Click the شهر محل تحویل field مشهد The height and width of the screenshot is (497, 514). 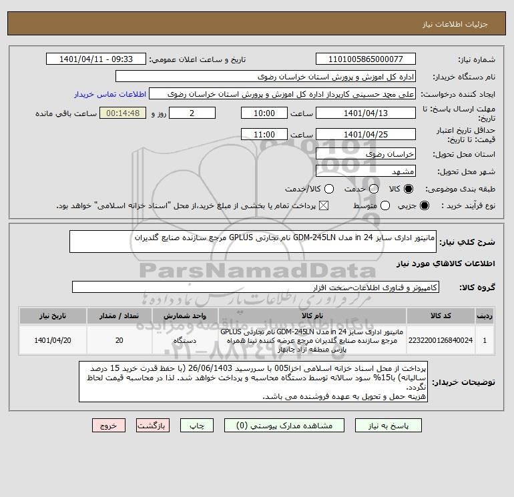(366, 171)
